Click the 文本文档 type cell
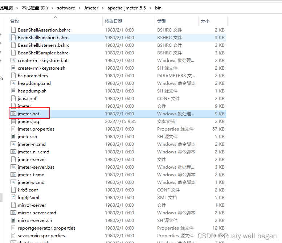282x243 pixels. tap(166, 122)
